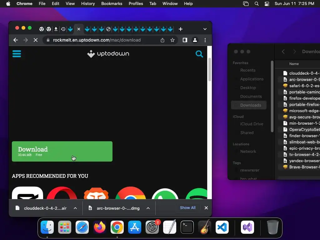Viewport: 320px width, 240px height.
Task: Open Launchpad from the Dock
Action: (x=65, y=227)
